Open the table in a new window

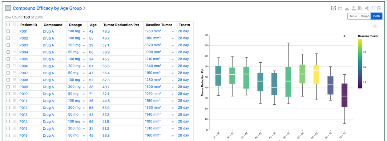point(334,8)
